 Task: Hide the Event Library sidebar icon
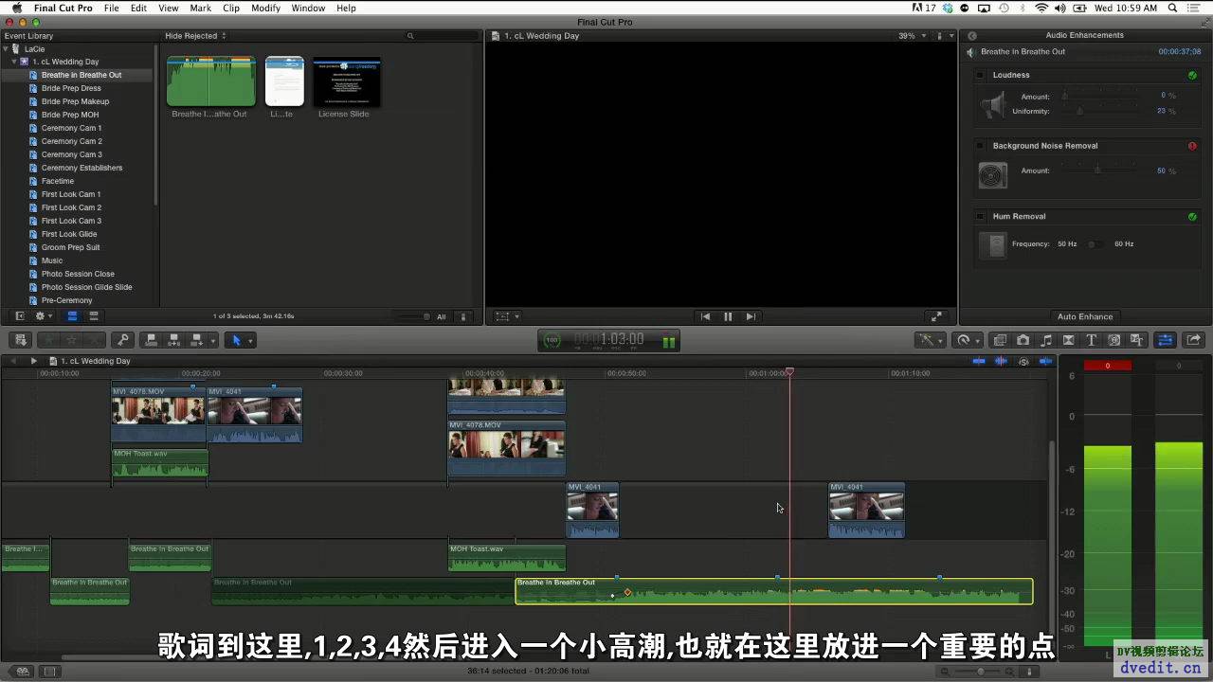[20, 316]
